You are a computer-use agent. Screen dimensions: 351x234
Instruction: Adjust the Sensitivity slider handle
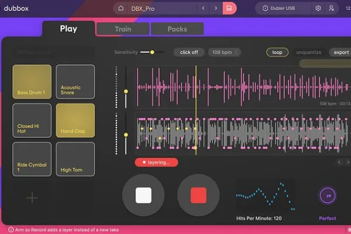tap(152, 52)
